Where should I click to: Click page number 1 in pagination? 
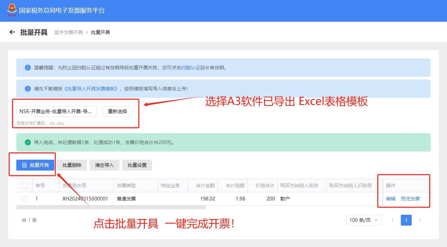coord(406,220)
